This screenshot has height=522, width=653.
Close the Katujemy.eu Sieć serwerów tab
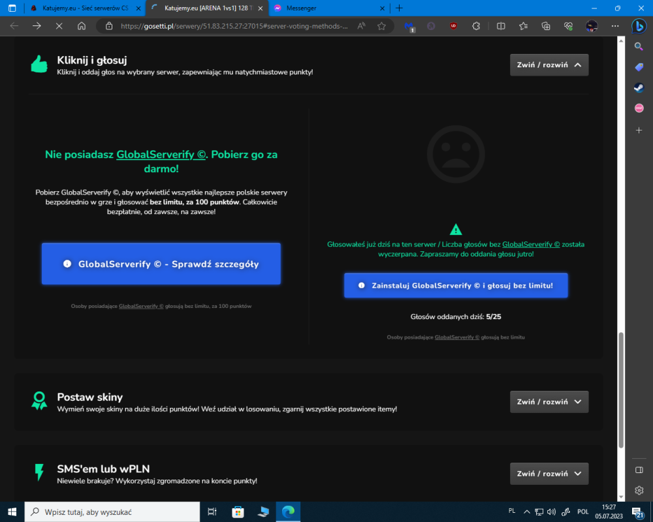(138, 8)
